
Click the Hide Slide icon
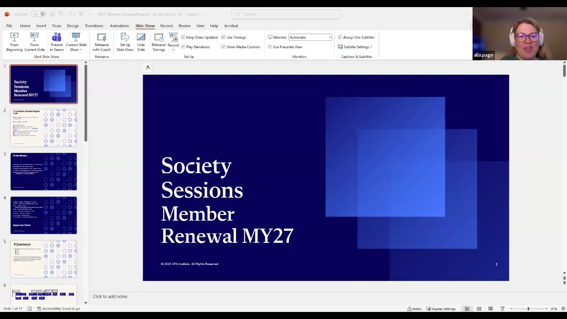141,42
